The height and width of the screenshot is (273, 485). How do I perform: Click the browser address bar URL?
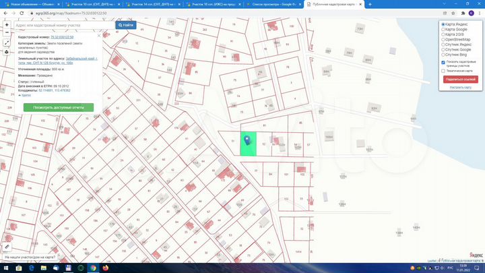point(71,13)
